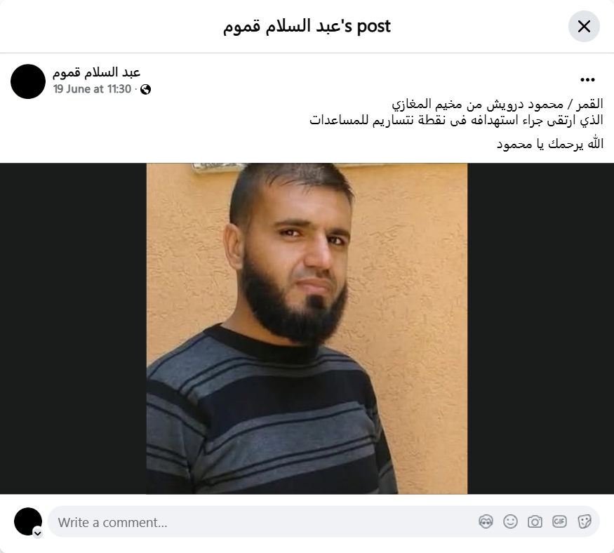This screenshot has height=553, width=614.
Task: Open the 19 June at 11:30 timestamp link
Action: coord(93,89)
